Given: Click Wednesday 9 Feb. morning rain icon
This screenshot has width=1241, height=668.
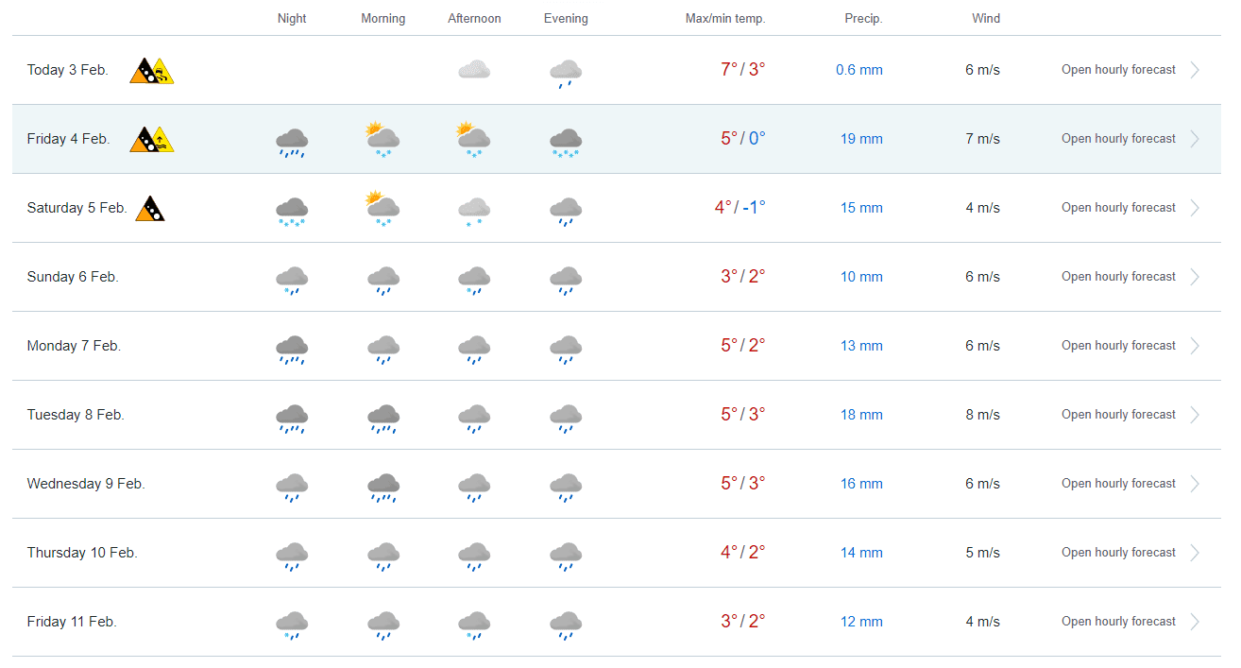Looking at the screenshot, I should coord(382,487).
